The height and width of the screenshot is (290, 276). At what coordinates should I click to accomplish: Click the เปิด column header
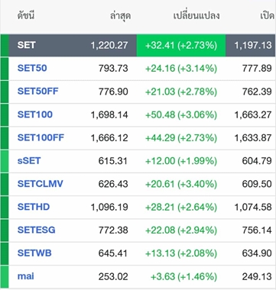267,16
